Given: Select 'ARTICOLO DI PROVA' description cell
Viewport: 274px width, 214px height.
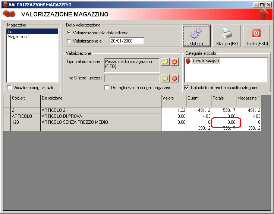Looking at the screenshot, I should tap(101, 116).
